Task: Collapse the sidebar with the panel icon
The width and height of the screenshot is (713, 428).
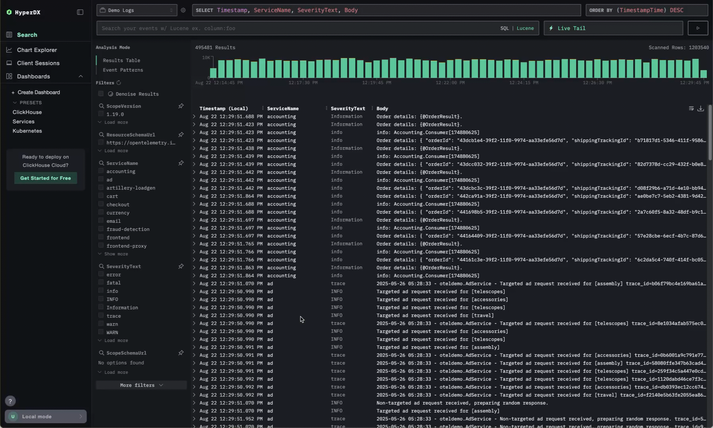Action: (80, 12)
